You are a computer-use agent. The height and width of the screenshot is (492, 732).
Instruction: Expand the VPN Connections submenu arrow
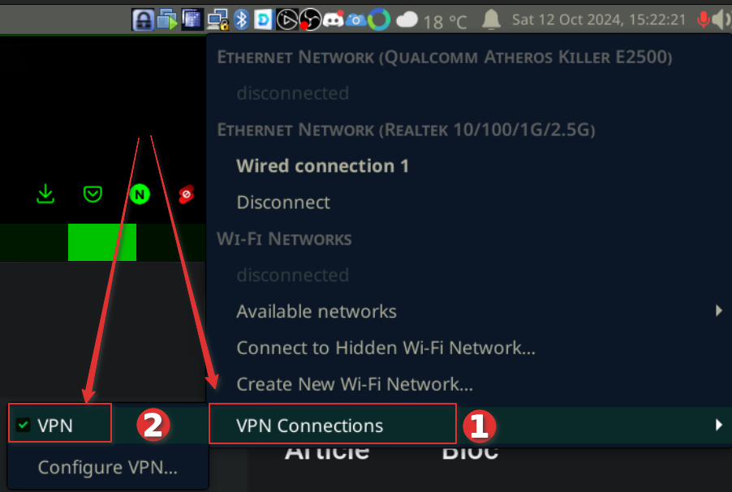point(718,425)
